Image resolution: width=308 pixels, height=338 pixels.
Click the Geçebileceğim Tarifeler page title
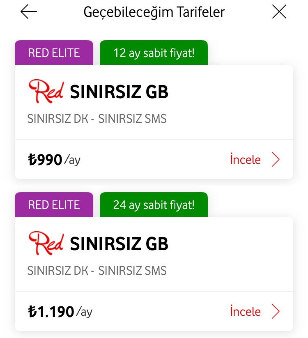154,12
